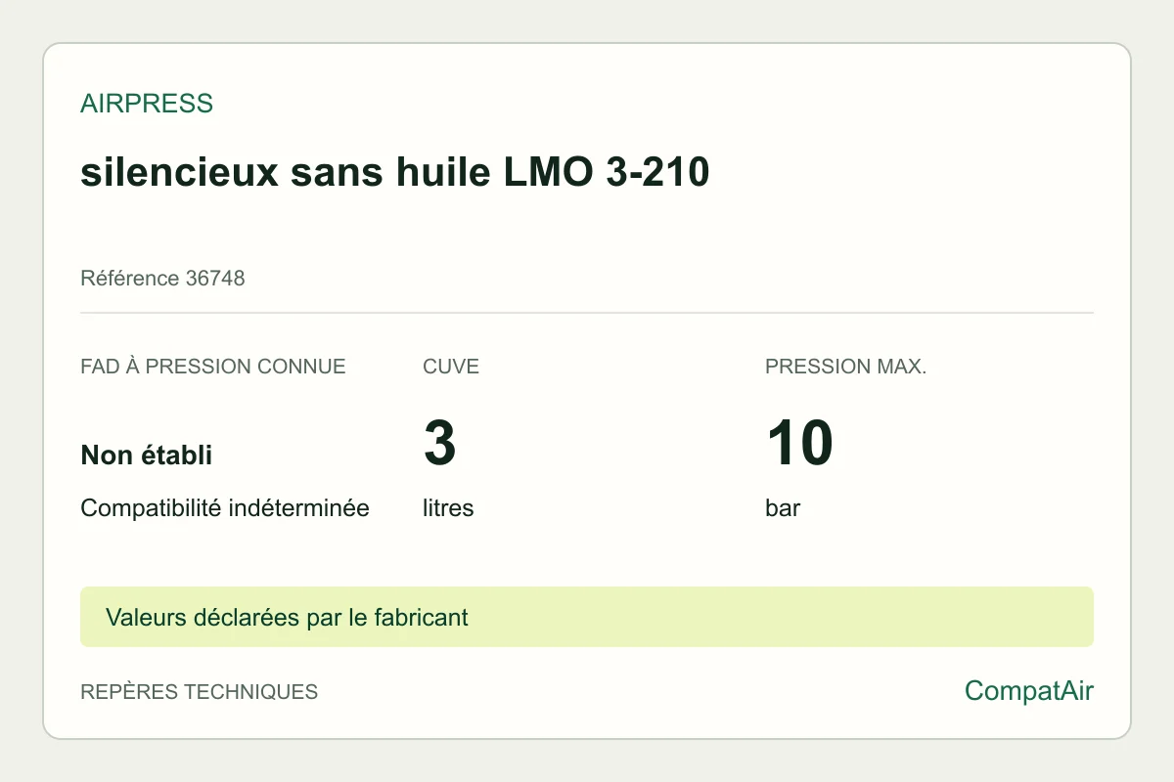Click the FAD À PRESSION CONNUE heading
1174x782 pixels.
pos(213,367)
